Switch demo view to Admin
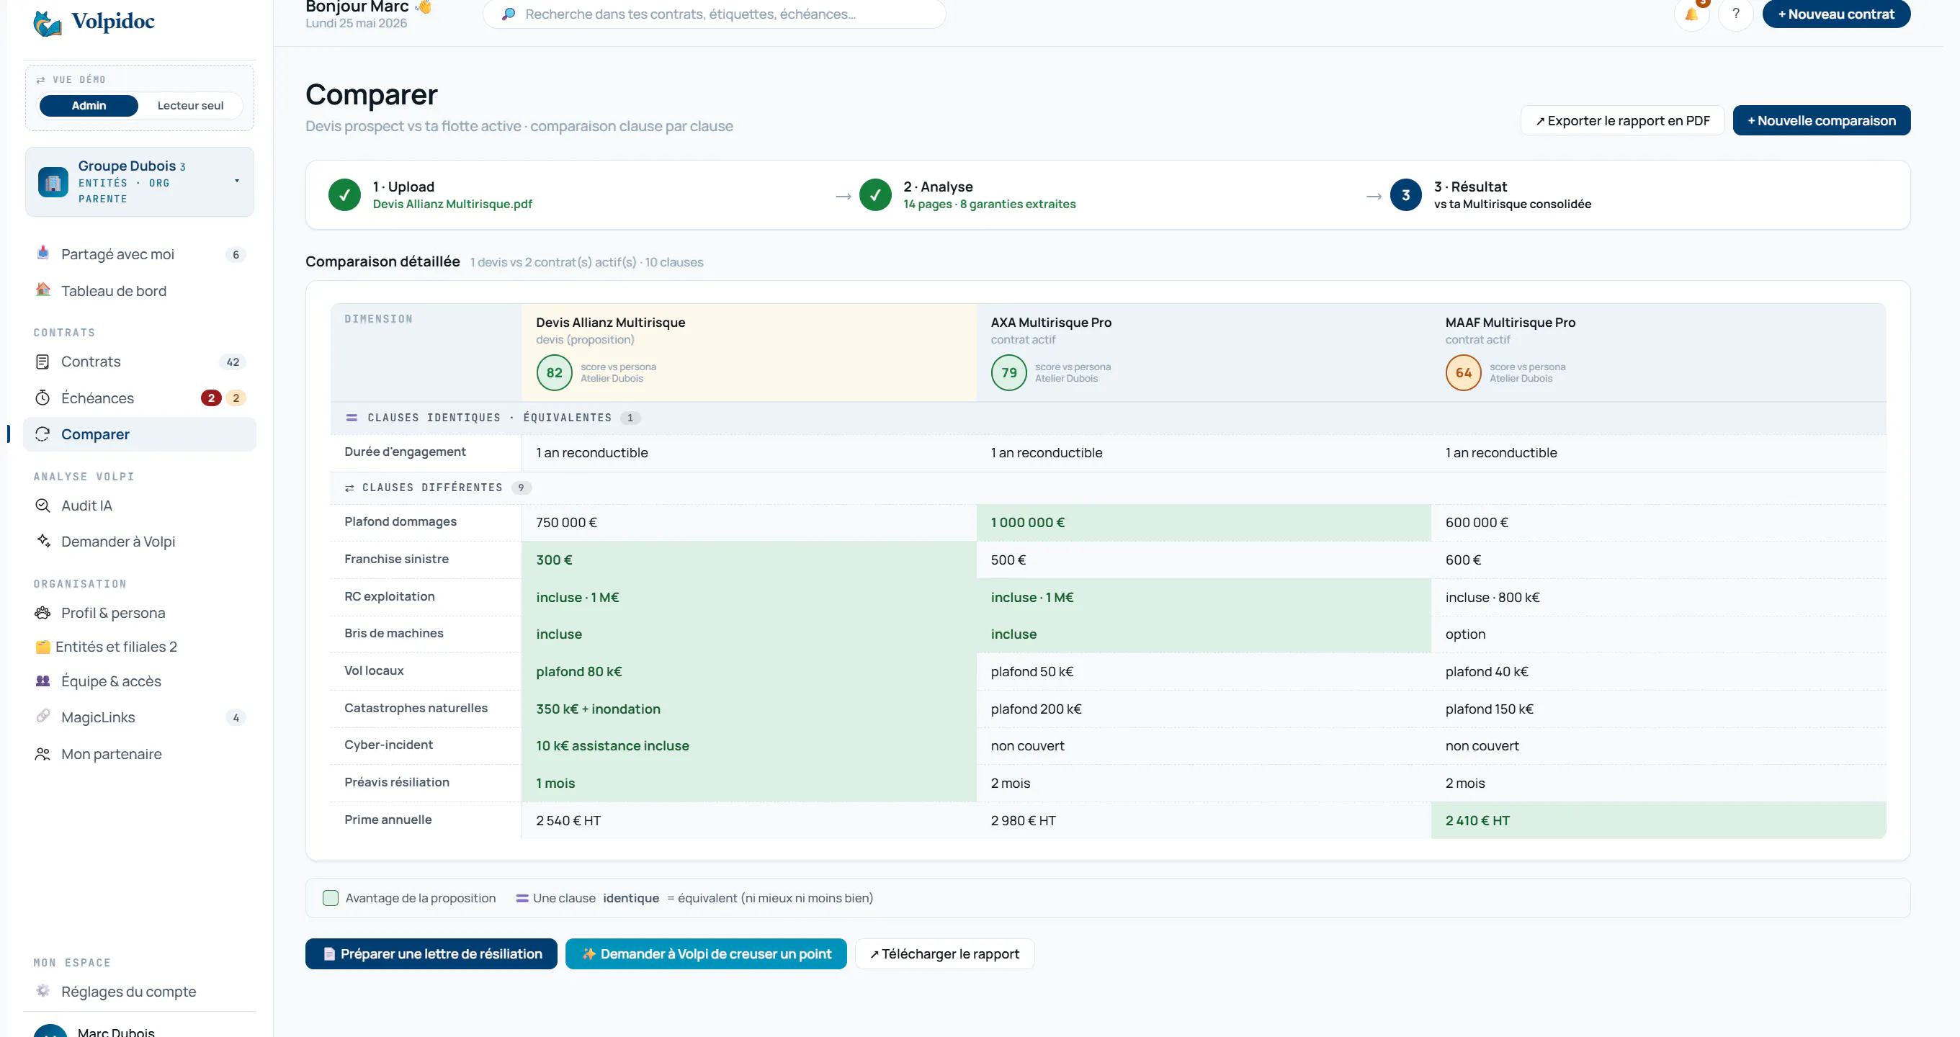The image size is (1960, 1037). (x=89, y=105)
